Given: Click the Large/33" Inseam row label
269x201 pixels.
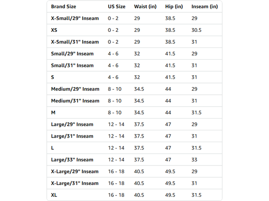Looking at the screenshot, I should 72,160.
